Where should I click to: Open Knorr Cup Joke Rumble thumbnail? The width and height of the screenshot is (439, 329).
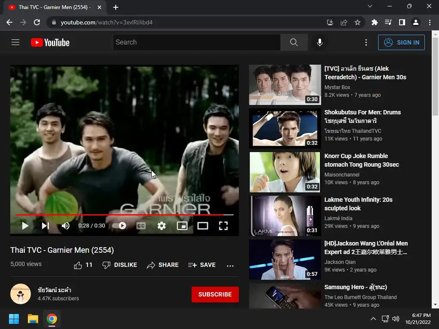click(285, 172)
